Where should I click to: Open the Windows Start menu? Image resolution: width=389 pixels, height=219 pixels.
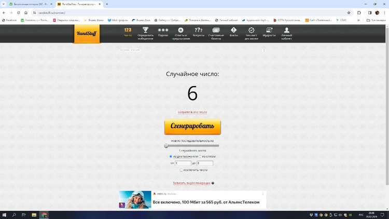tap(4, 215)
